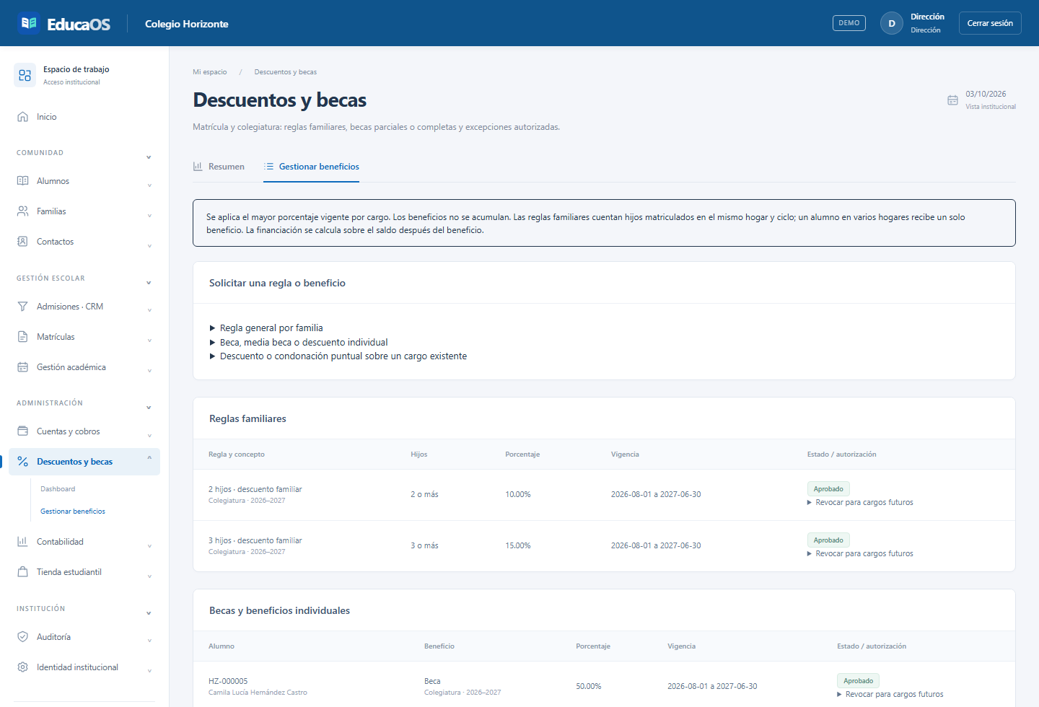
Task: Click the Gestión académica calendar icon
Action: [22, 367]
